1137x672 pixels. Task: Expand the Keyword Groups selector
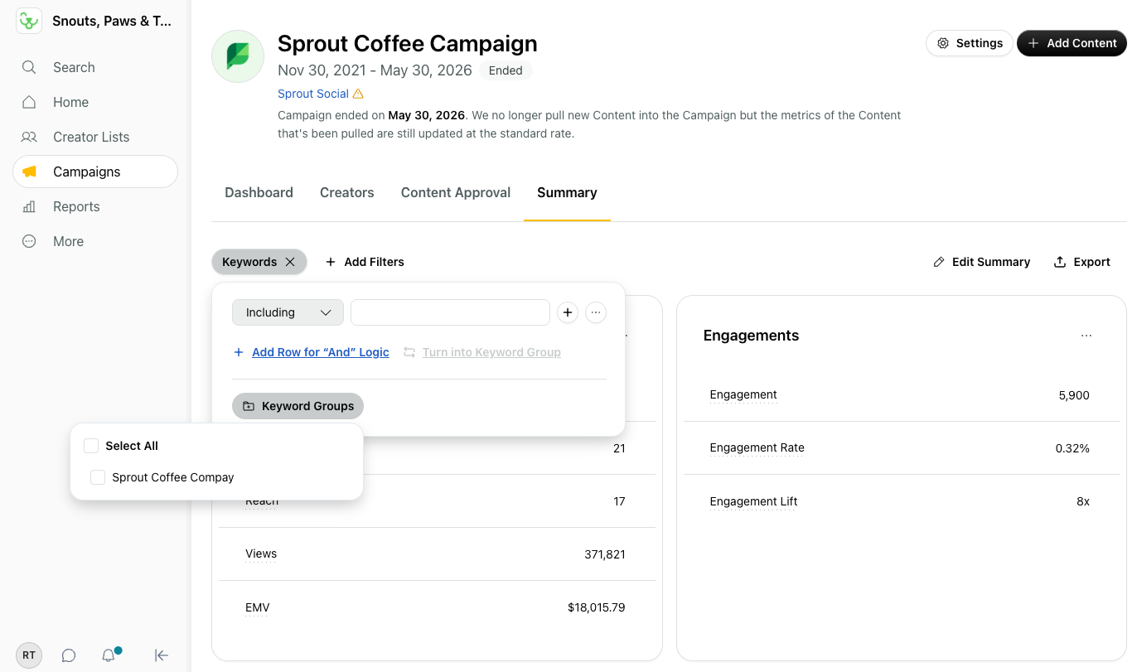[298, 406]
